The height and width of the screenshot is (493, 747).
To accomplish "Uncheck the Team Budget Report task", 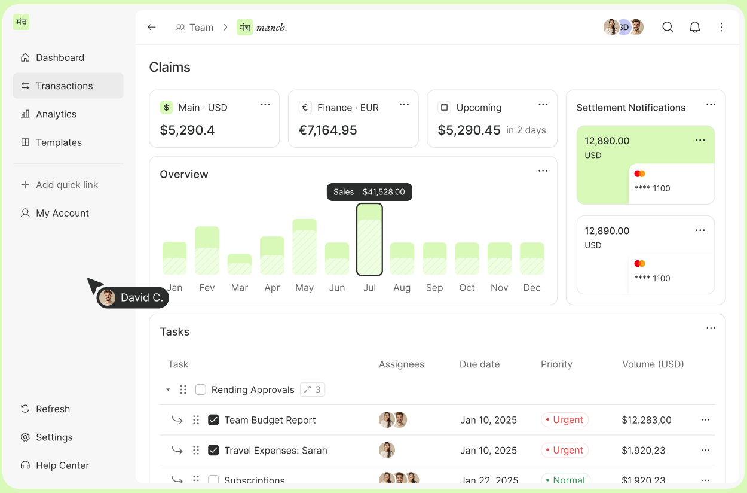I will (x=213, y=419).
